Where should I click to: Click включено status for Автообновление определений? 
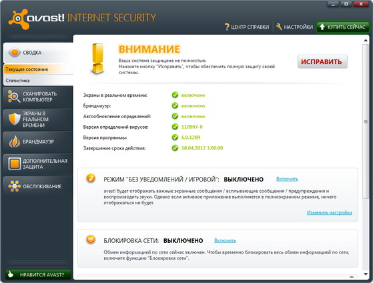click(x=193, y=116)
